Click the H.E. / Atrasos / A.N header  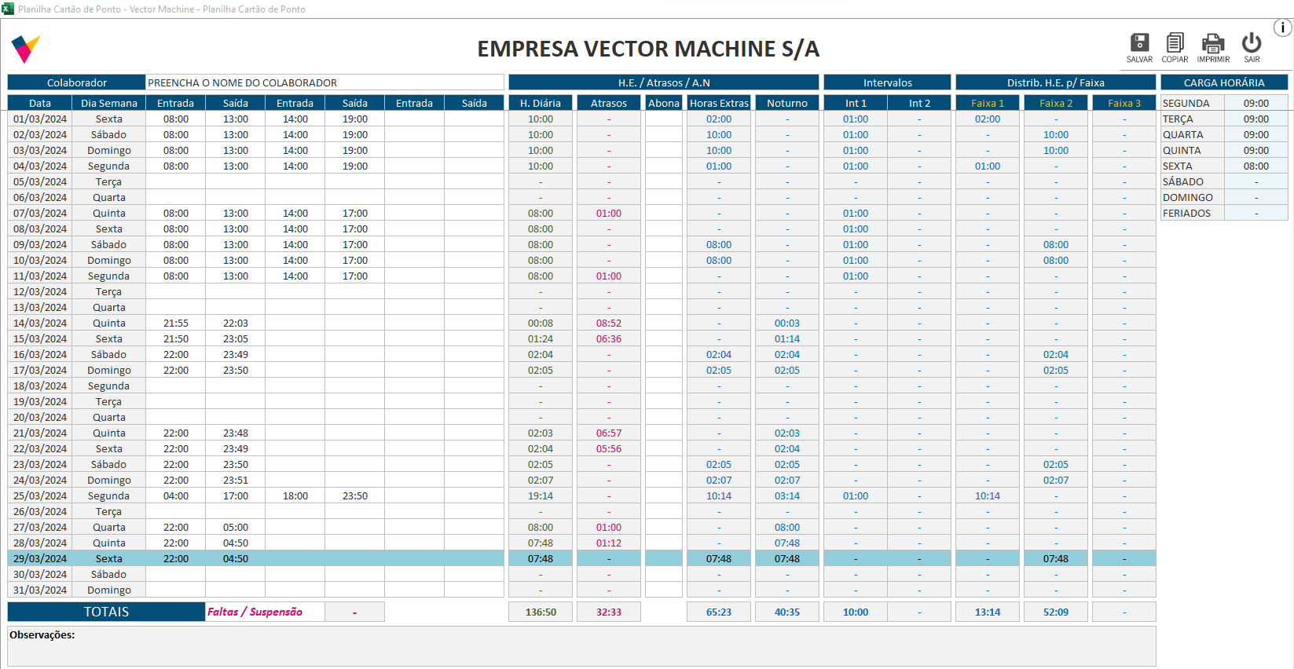pyautogui.click(x=664, y=82)
